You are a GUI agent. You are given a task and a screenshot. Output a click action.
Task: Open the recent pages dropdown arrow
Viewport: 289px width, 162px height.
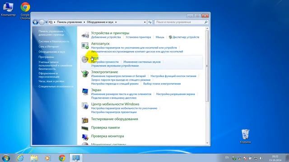[x=46, y=22]
